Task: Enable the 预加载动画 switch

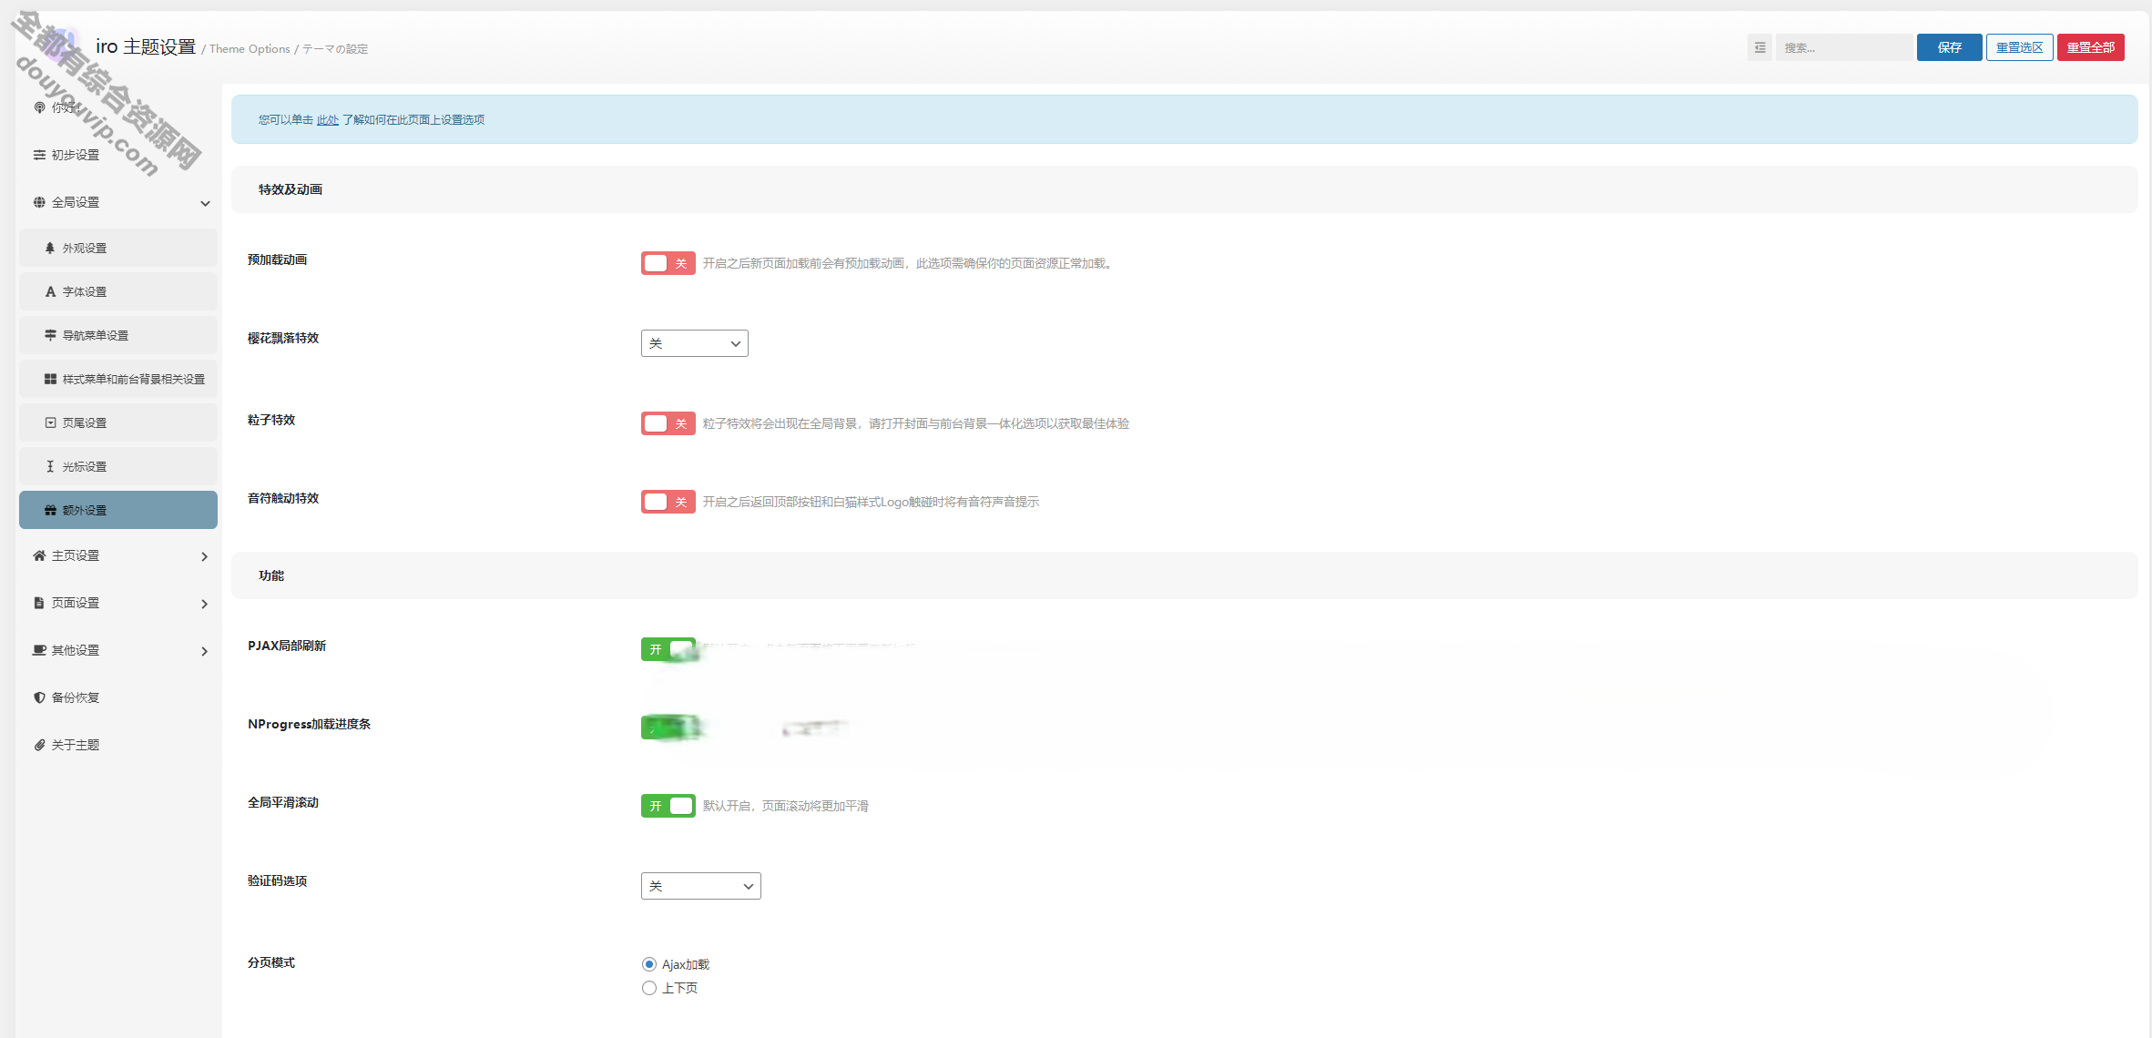Action: (x=668, y=263)
